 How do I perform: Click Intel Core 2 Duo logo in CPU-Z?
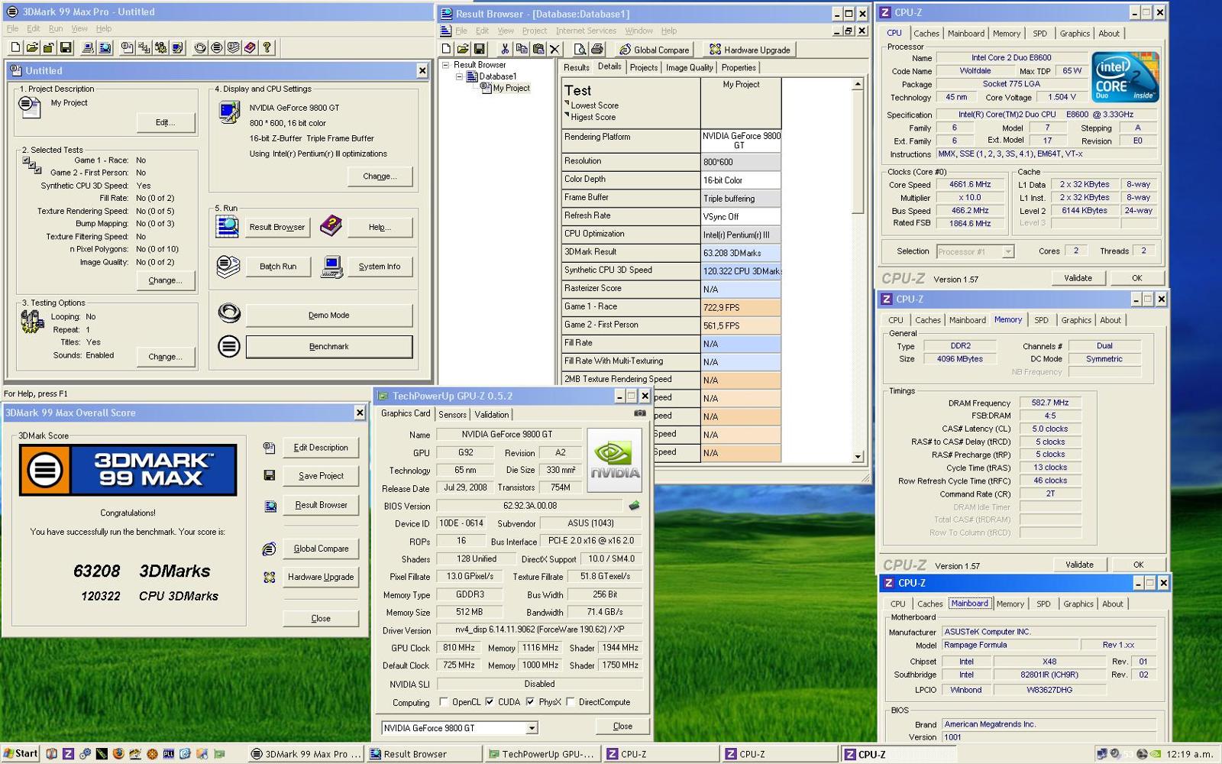pos(1125,77)
